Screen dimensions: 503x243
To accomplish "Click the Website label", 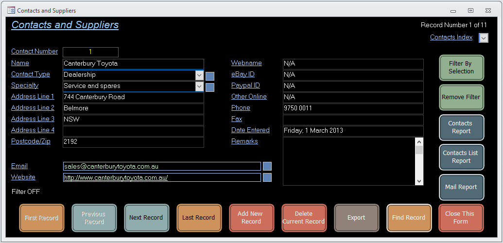I will [x=23, y=177].
